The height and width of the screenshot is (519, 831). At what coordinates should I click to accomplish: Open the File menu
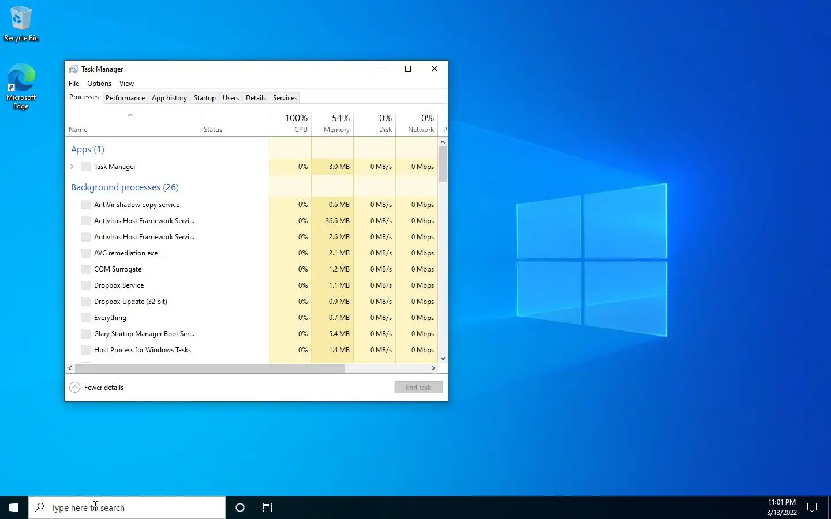[74, 84]
